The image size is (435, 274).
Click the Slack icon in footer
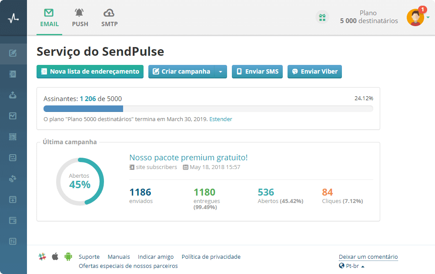coord(42,257)
